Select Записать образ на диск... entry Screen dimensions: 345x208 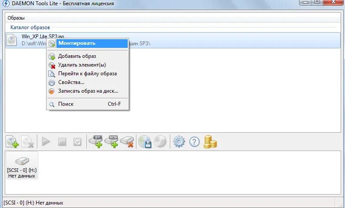tap(88, 91)
